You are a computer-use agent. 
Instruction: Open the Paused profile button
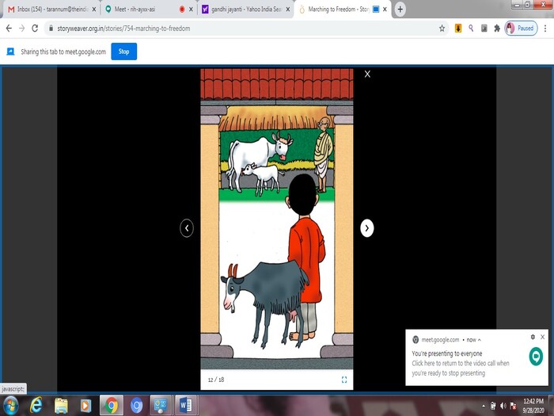point(521,29)
